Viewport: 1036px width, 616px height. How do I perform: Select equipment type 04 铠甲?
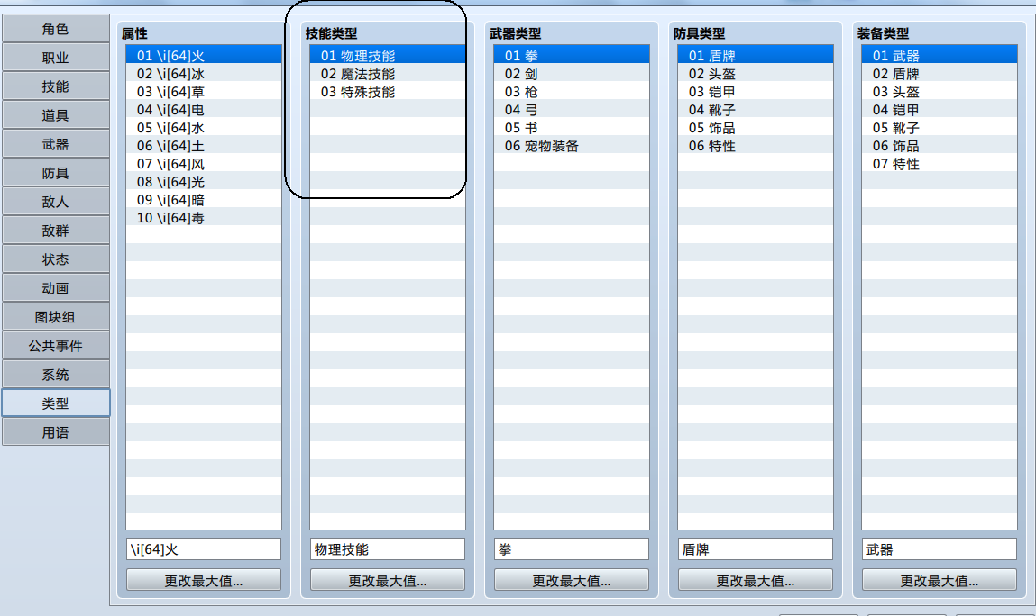point(939,110)
